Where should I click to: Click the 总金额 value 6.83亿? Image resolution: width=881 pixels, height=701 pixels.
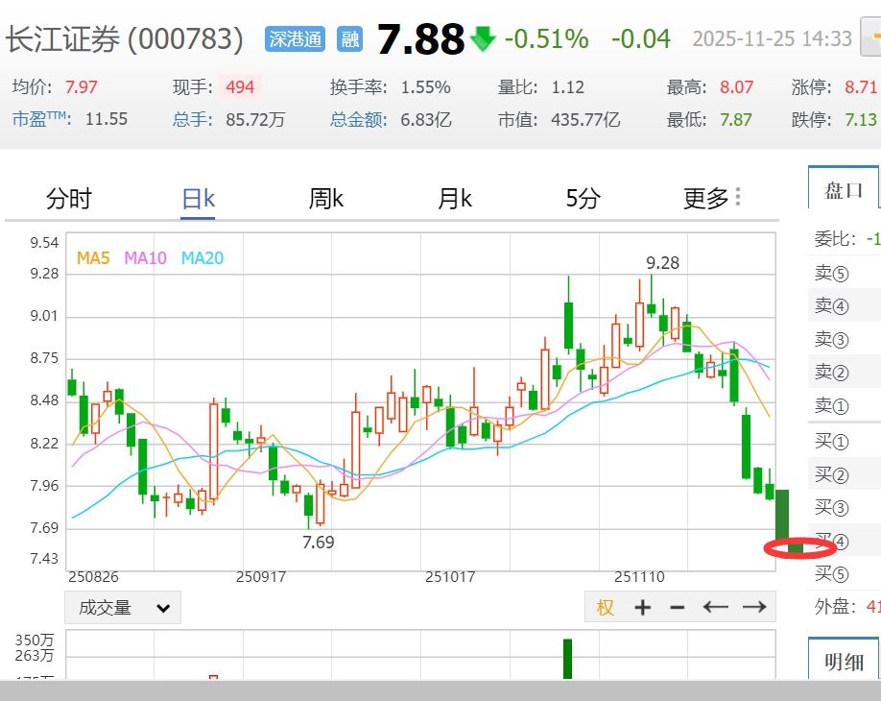pos(426,119)
